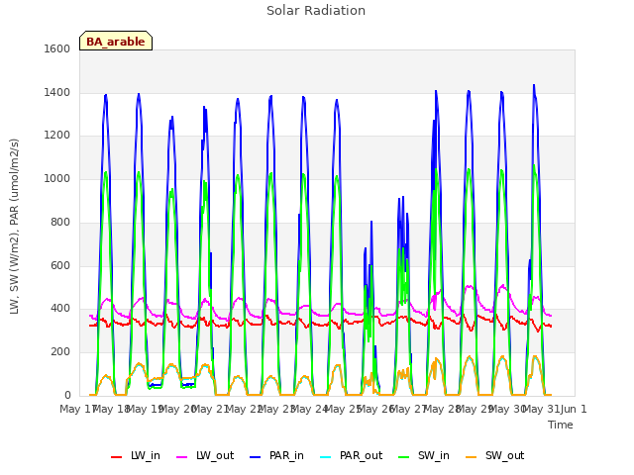Toggle the PAR_in legend entry
Viewport: 634px width, 475px height.
[276, 455]
